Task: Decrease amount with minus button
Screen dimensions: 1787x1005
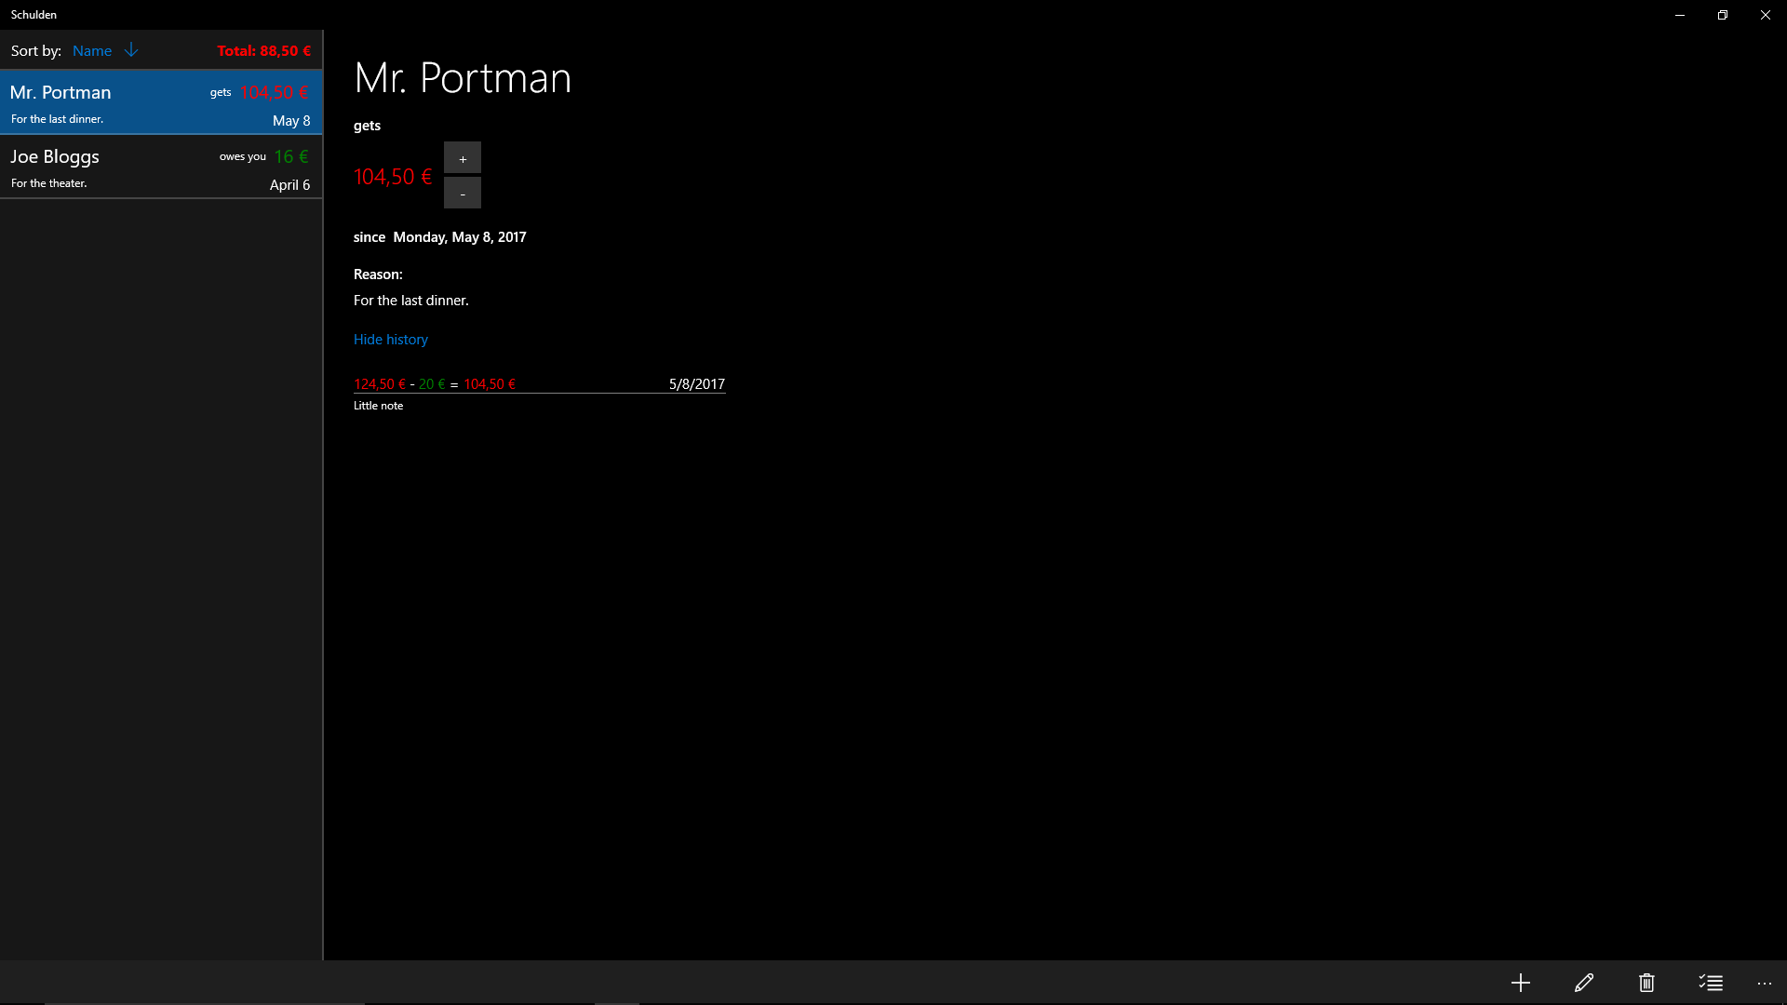Action: pyautogui.click(x=463, y=194)
